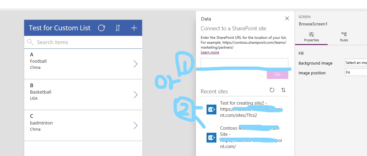Switch to the Properties tab
Screen dimensions: 367x156
pos(311,37)
